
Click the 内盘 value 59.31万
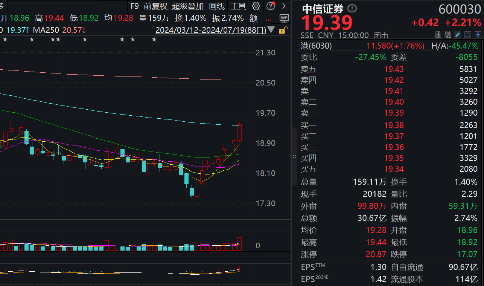tap(463, 206)
